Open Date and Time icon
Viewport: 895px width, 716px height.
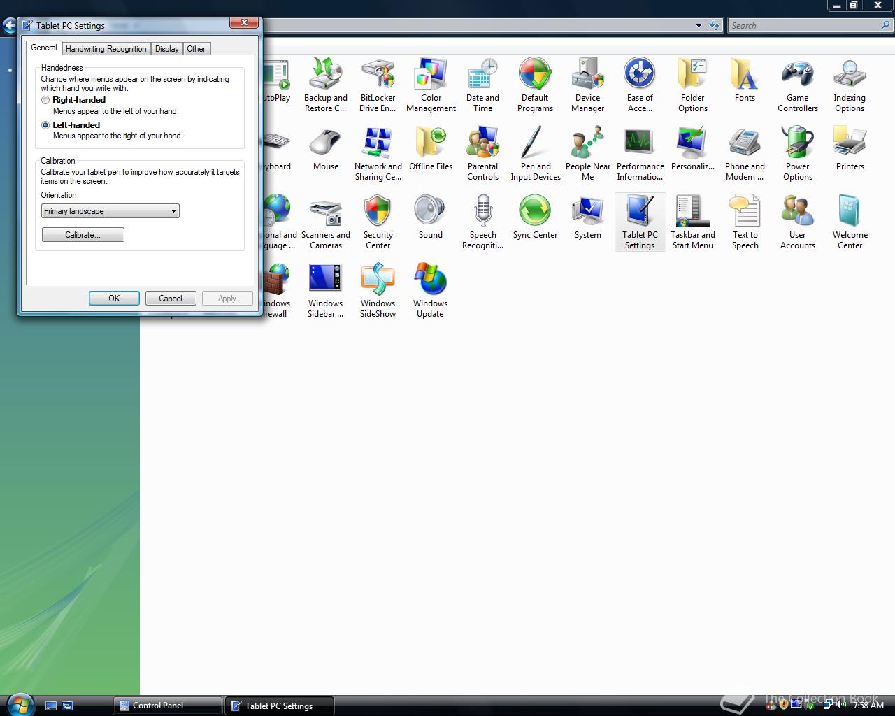[482, 85]
